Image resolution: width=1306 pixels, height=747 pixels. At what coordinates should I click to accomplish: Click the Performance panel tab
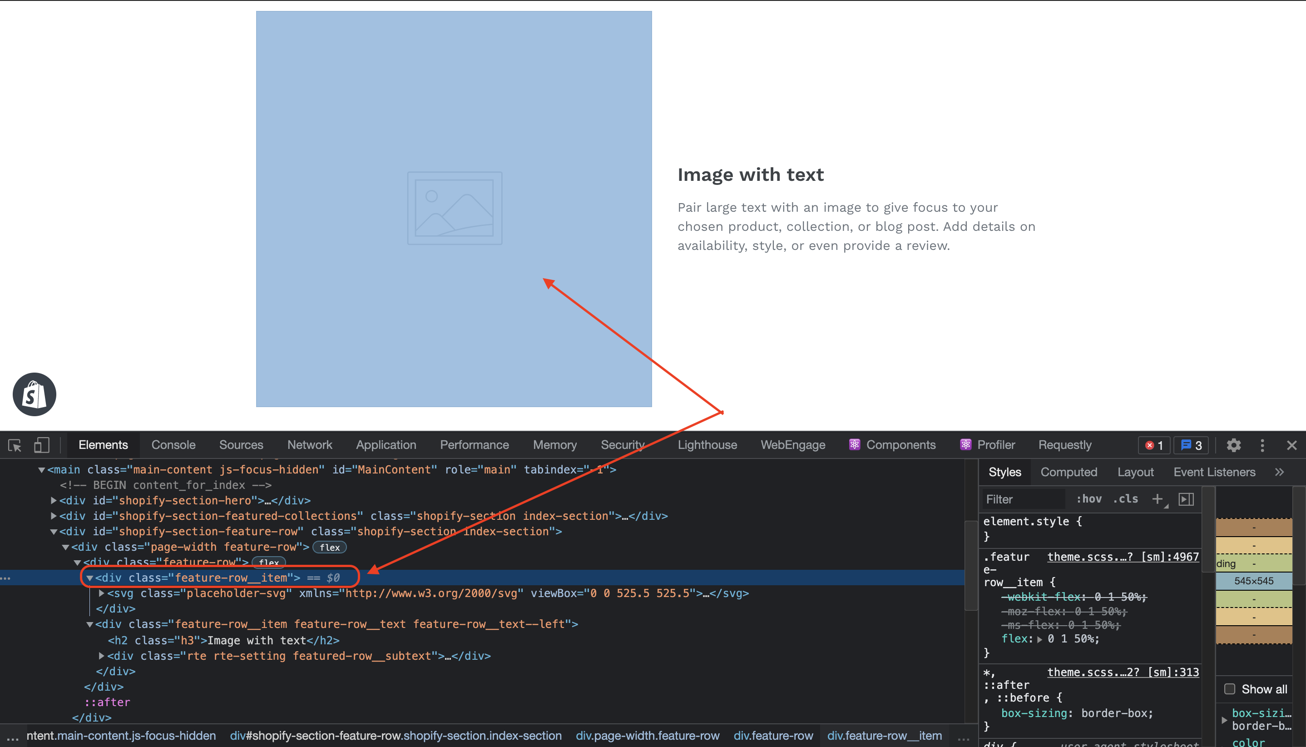[475, 445]
